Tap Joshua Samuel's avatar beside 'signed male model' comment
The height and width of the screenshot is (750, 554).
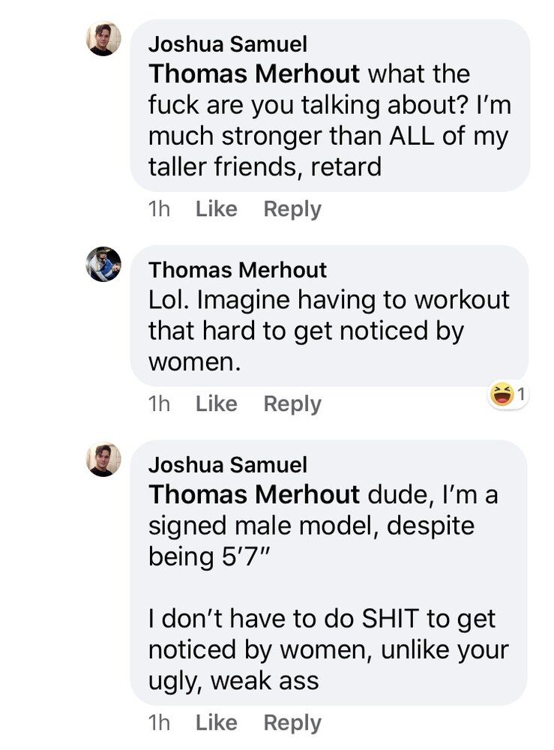[103, 459]
